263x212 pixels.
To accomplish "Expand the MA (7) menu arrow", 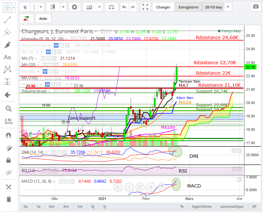I will tap(36, 59).
